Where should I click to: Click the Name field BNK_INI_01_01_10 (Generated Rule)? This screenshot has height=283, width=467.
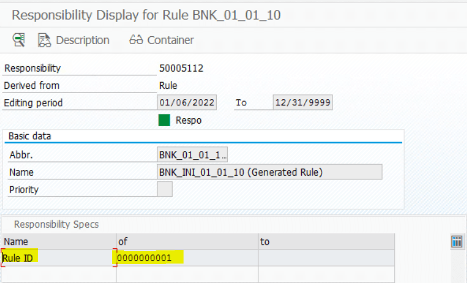click(x=270, y=172)
